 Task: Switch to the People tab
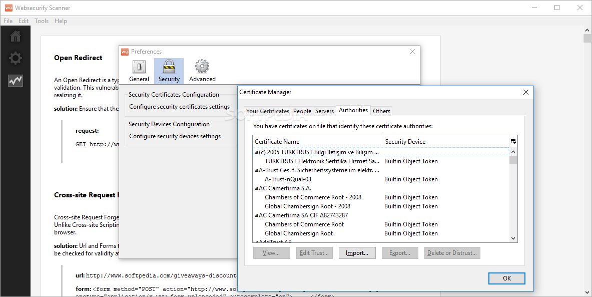(x=302, y=111)
